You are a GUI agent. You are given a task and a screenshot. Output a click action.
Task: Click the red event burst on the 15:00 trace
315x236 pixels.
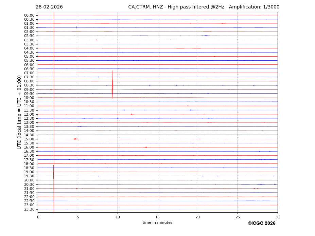(x=75, y=139)
